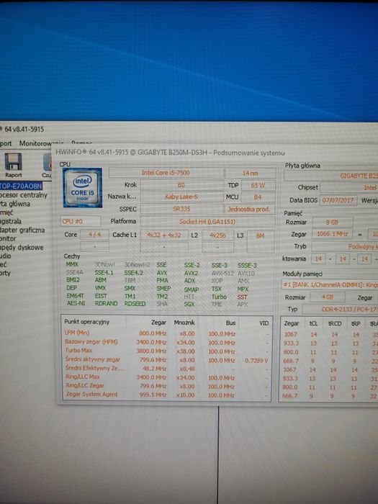Select Audio in the tree
Screen dimensions: 378x504
click(6, 256)
